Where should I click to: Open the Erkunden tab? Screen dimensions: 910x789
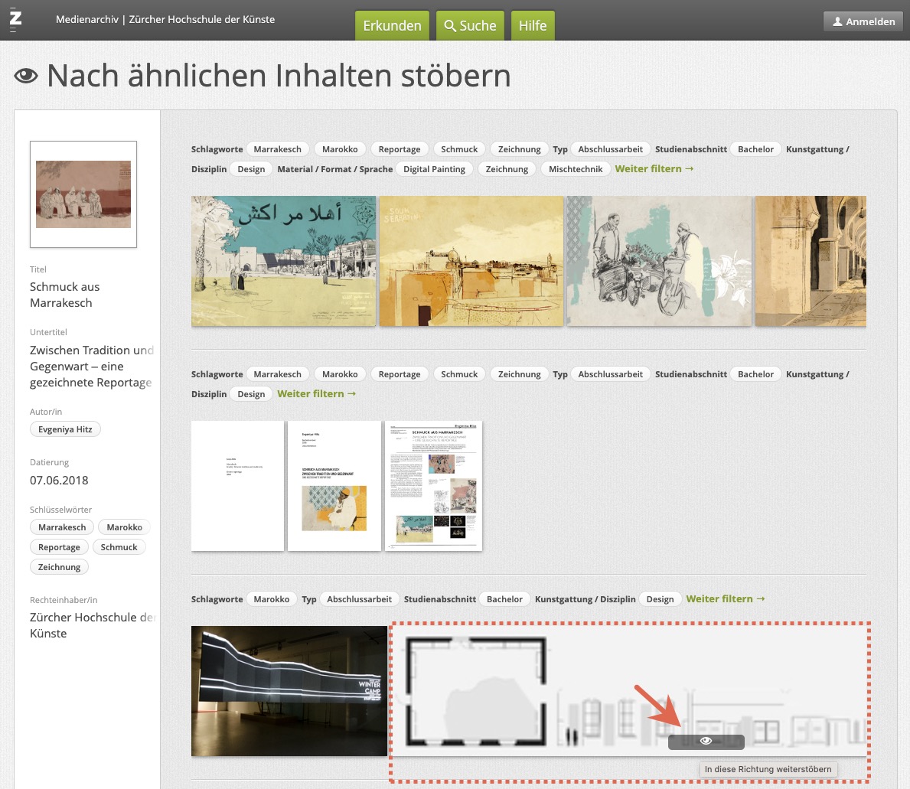392,25
